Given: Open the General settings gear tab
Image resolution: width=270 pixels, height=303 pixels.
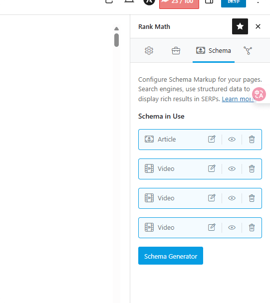Looking at the screenshot, I should tap(149, 51).
